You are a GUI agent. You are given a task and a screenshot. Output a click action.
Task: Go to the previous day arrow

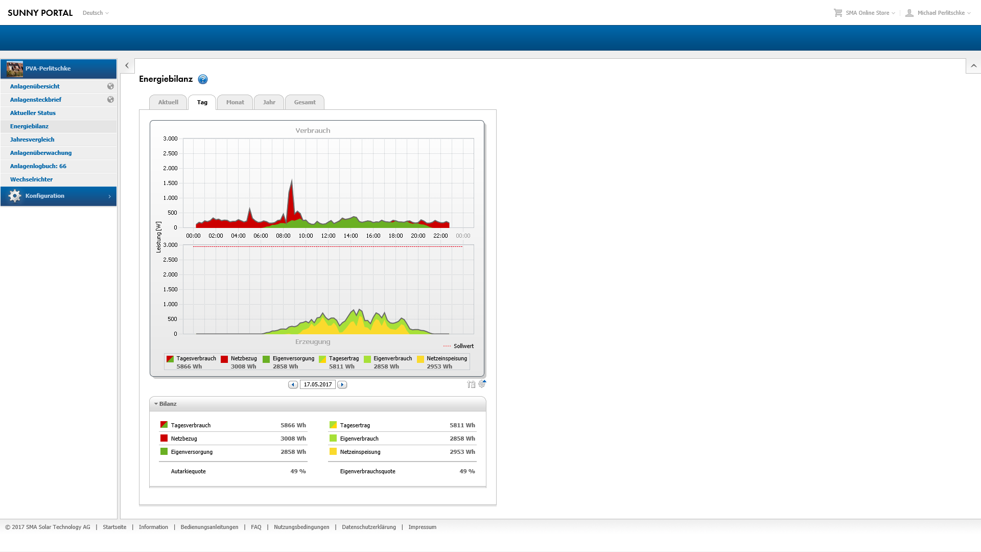(293, 385)
